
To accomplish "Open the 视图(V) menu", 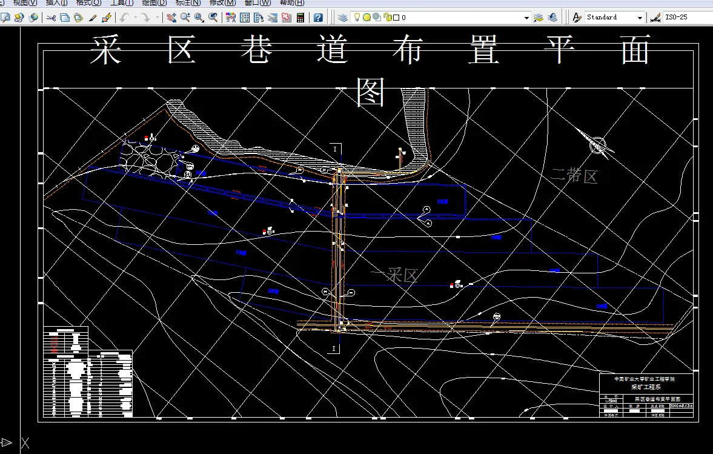I will point(25,3).
